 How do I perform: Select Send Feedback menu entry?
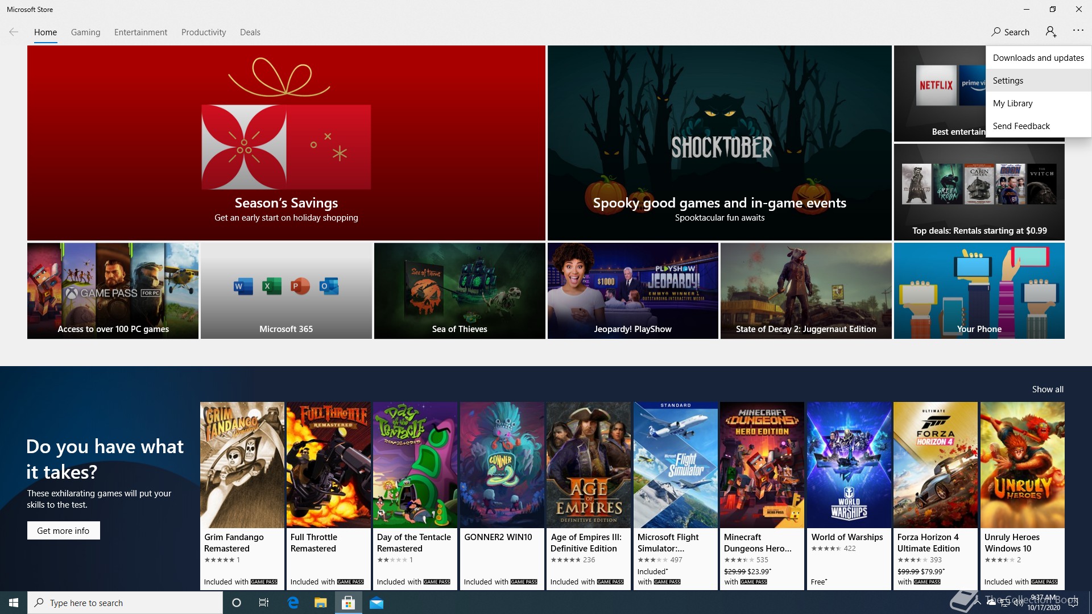[x=1039, y=126]
